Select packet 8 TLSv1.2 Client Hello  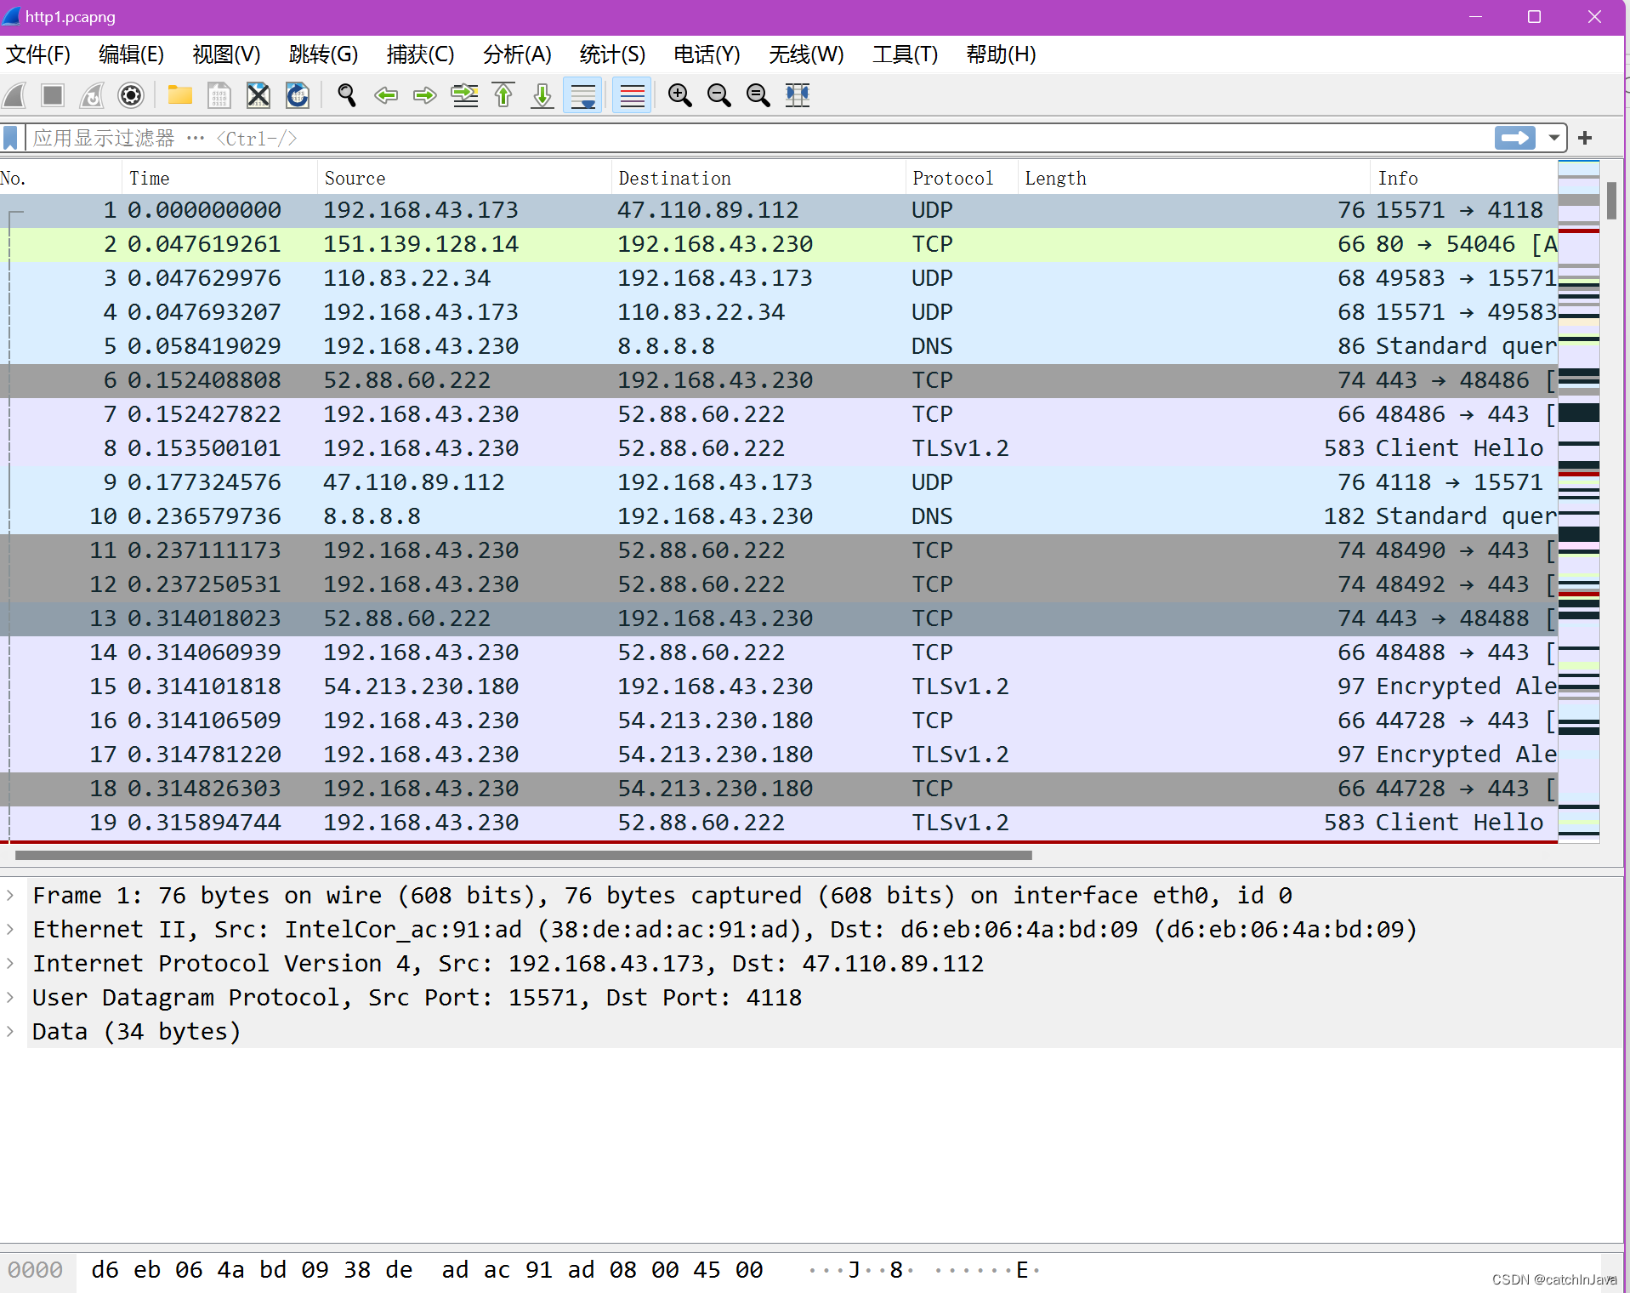(779, 448)
